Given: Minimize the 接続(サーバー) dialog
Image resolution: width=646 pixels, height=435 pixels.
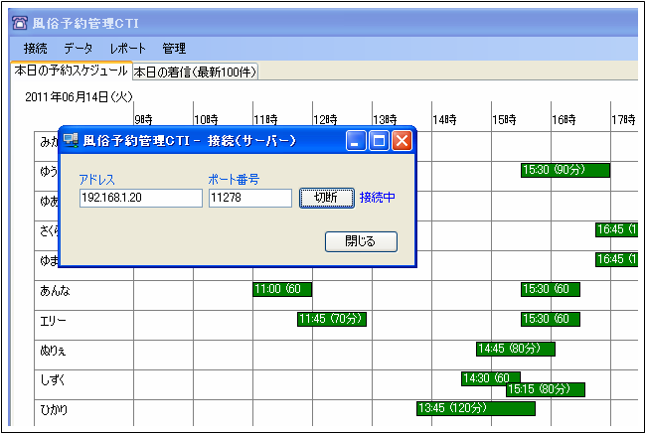Looking at the screenshot, I should (x=356, y=141).
